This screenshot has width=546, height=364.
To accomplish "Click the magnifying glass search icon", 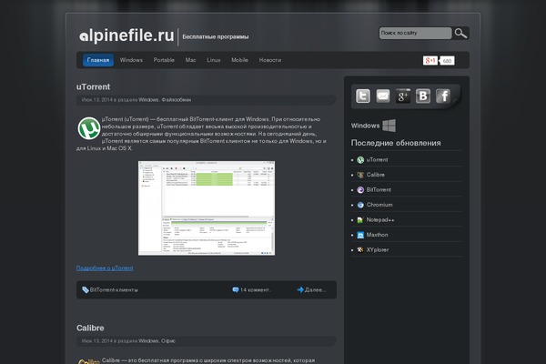I will [460, 34].
